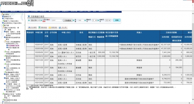Click the bullet icon beside 精華版2.0
Screen dimensions: 194x104
pyautogui.click(x=3, y=16)
